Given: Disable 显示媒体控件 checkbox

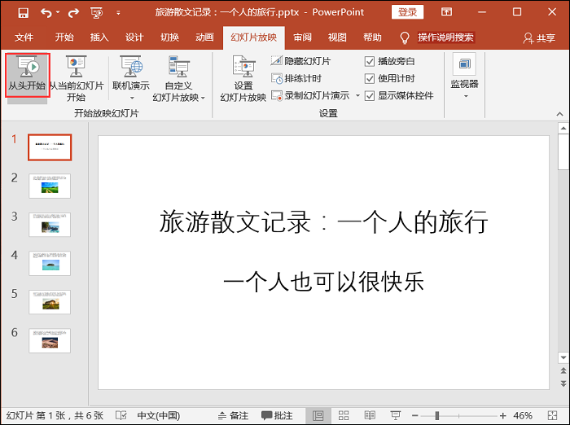Looking at the screenshot, I should 370,95.
